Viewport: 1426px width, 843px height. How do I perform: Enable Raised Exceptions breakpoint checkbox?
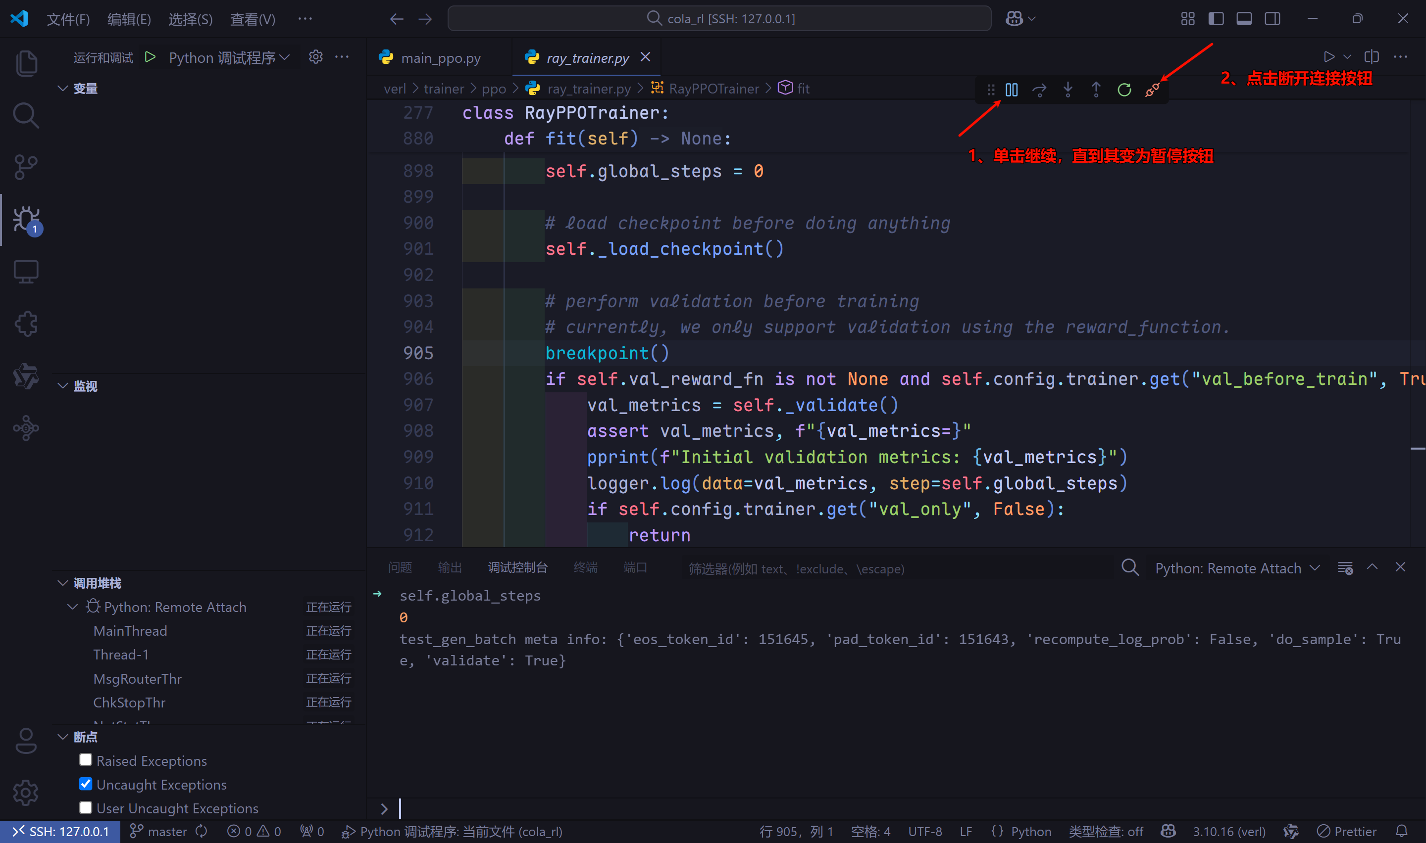(x=86, y=760)
